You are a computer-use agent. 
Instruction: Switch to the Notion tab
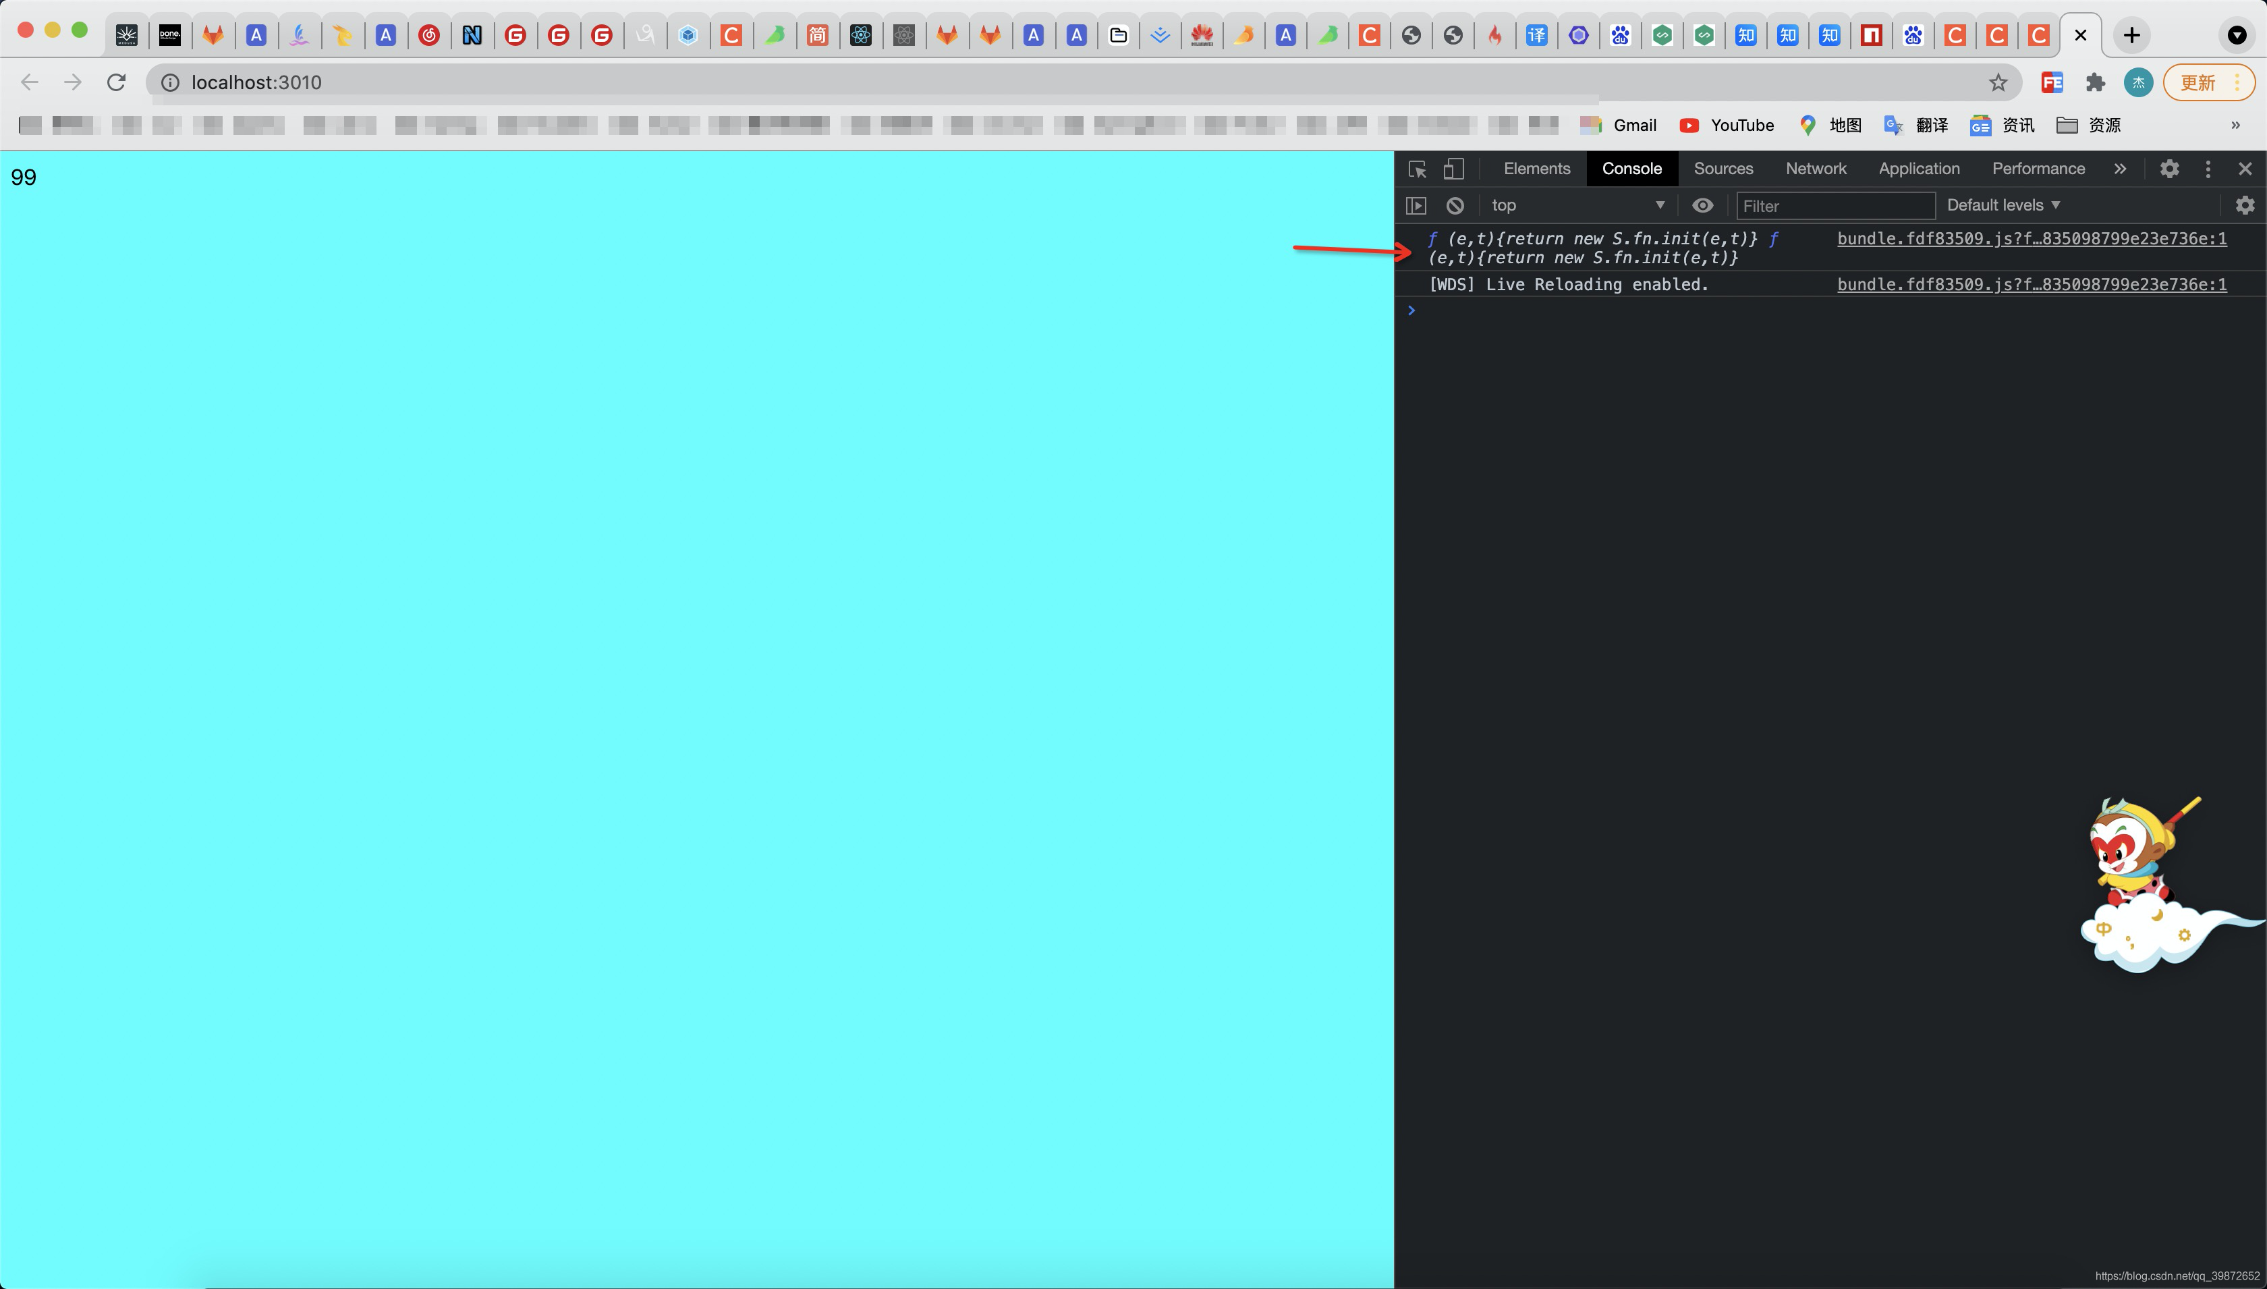click(x=472, y=35)
